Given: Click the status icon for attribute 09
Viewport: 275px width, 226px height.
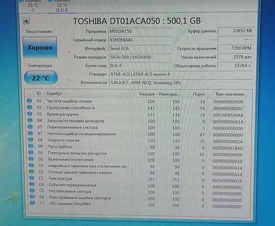Looking at the screenshot, I should (30, 146).
